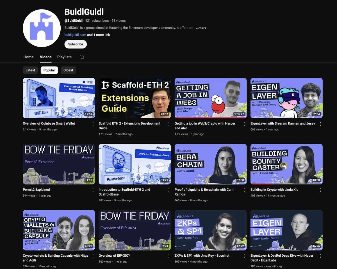Click the '421 subscribers' text
The image size is (337, 269).
pyautogui.click(x=97, y=20)
